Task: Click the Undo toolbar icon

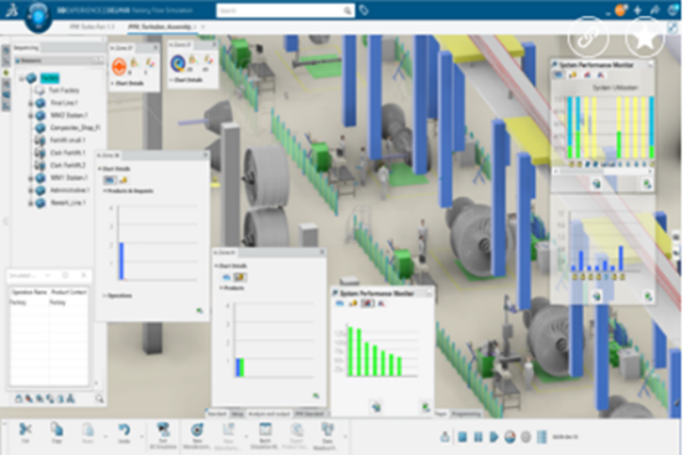Action: pos(124,430)
